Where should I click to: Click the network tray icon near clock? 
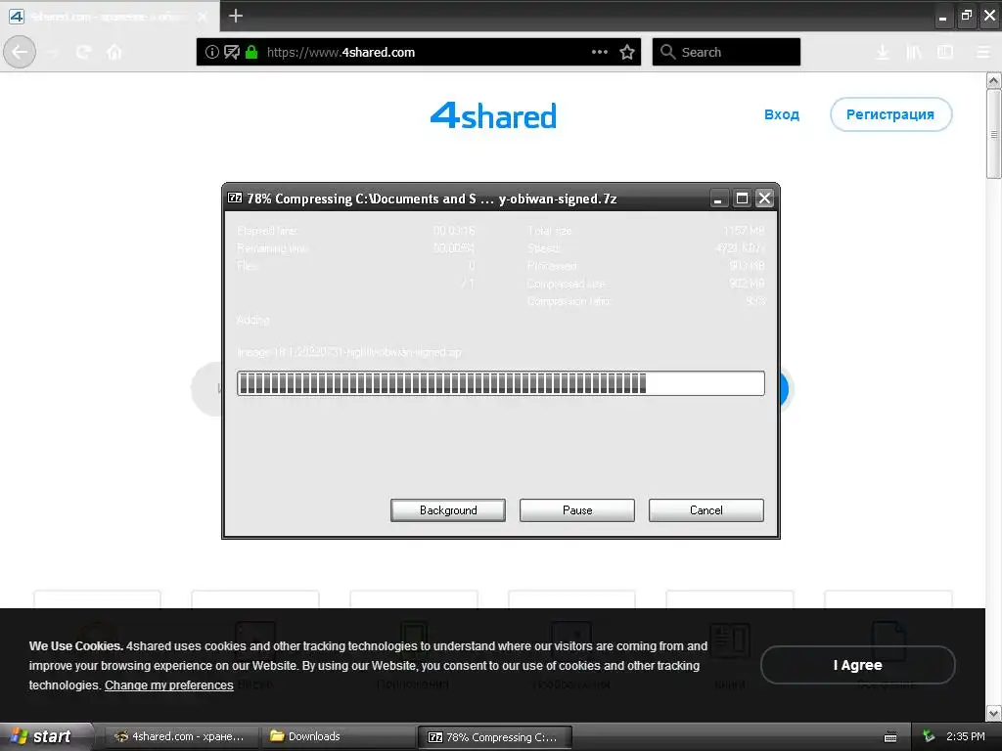pos(929,736)
